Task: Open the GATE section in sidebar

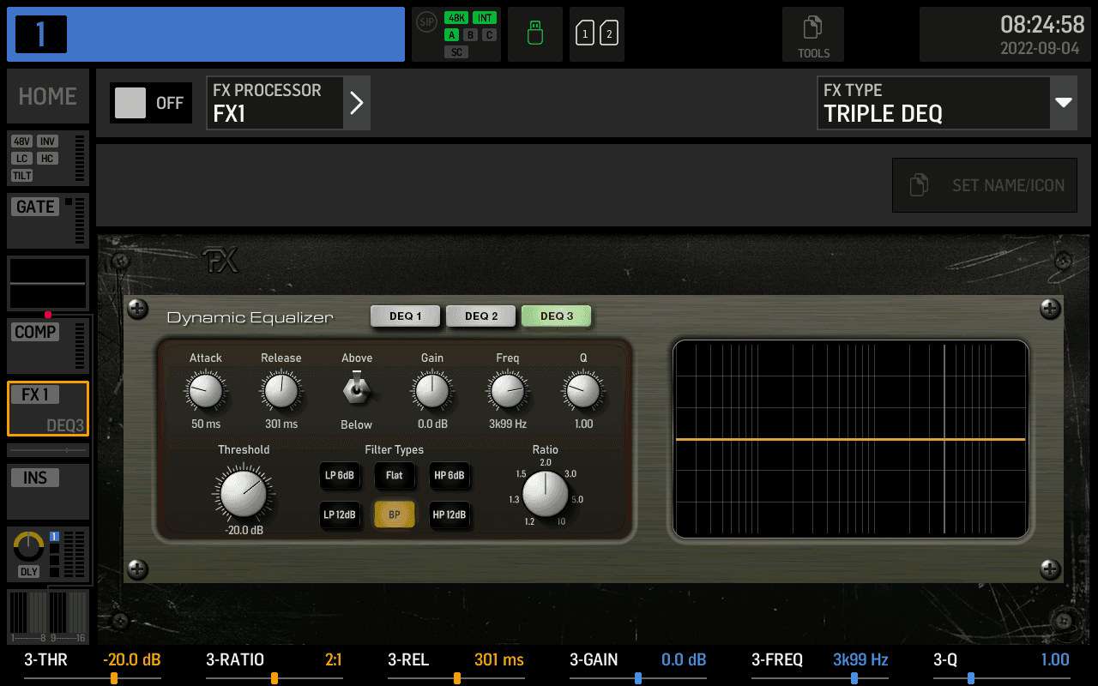Action: (48, 221)
